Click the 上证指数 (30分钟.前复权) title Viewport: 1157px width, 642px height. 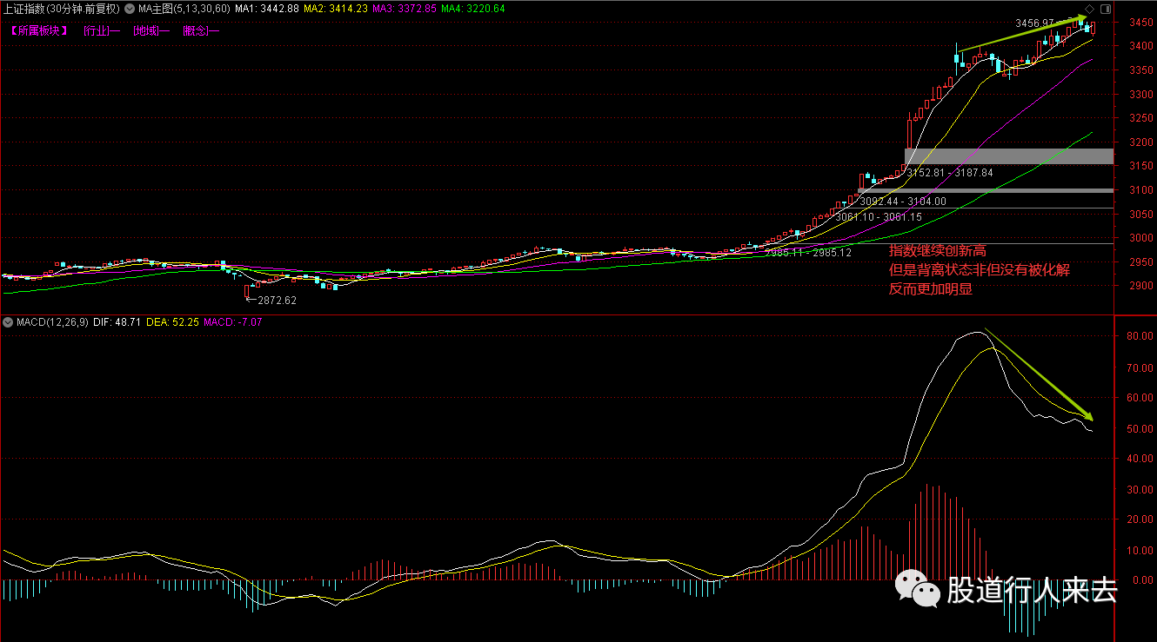click(x=61, y=9)
